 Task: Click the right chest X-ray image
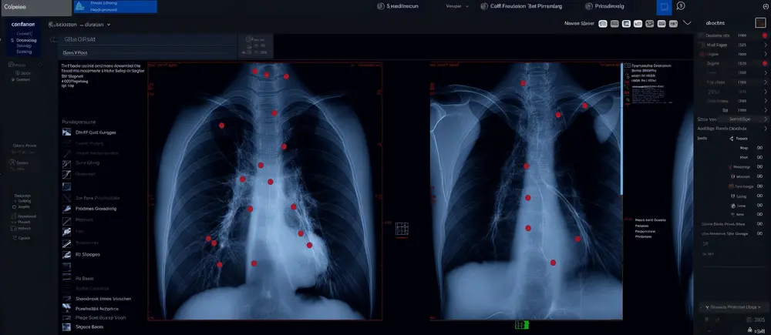click(x=526, y=191)
